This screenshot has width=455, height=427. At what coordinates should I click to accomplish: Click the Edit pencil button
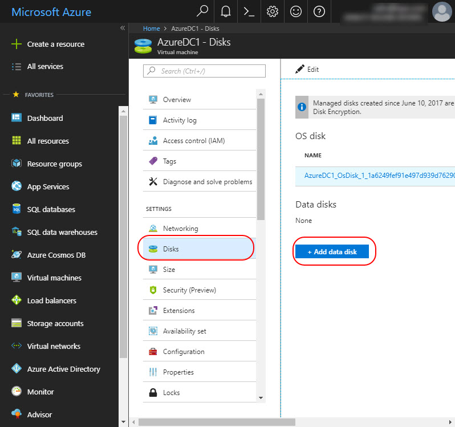[x=307, y=70]
